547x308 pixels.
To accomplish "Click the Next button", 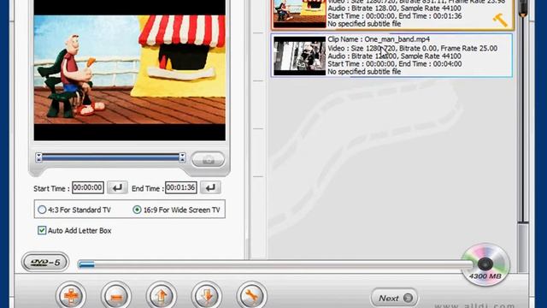I will tap(394, 298).
